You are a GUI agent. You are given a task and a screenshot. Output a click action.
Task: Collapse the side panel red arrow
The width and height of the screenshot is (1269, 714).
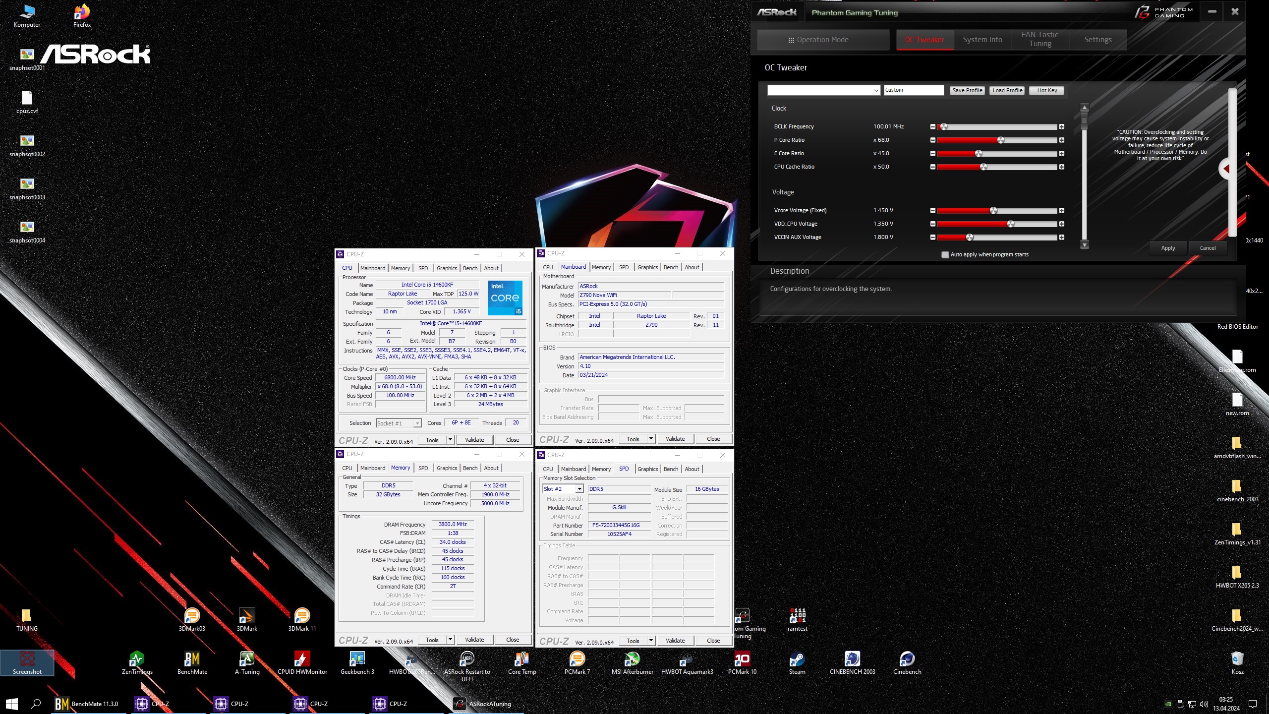[1226, 169]
